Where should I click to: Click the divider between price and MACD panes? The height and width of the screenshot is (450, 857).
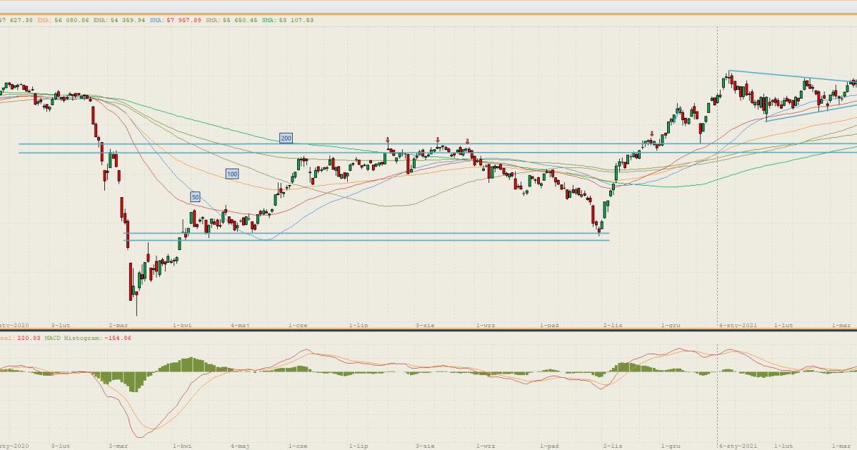pos(428,329)
